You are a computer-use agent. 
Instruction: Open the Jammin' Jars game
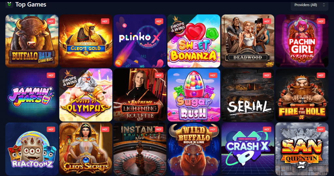(32, 95)
